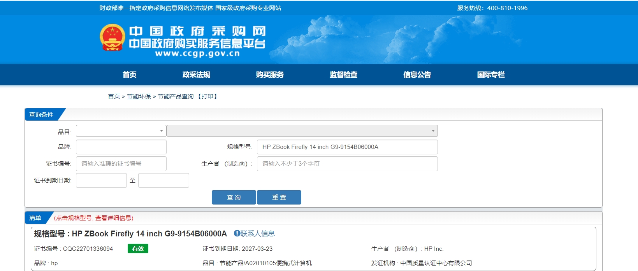Image resolution: width=638 pixels, height=271 pixels.
Task: Click the 节能产品/A02010105便携式计算机 category text
Action: coord(266,263)
